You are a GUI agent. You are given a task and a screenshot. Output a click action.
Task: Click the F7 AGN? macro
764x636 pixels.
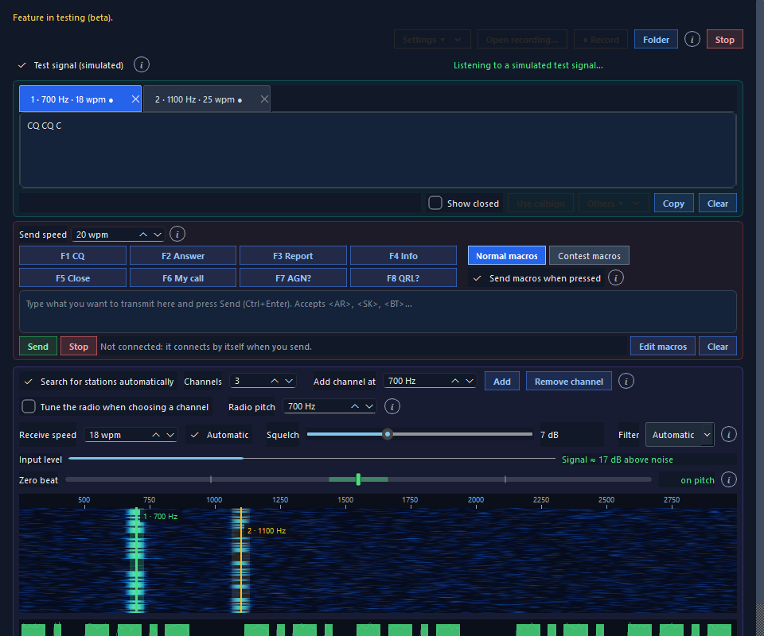pyautogui.click(x=293, y=278)
